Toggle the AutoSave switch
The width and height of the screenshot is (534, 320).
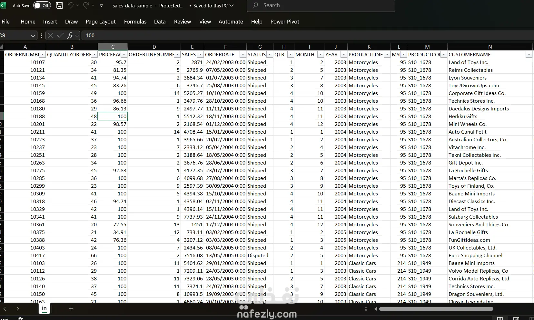point(42,5)
